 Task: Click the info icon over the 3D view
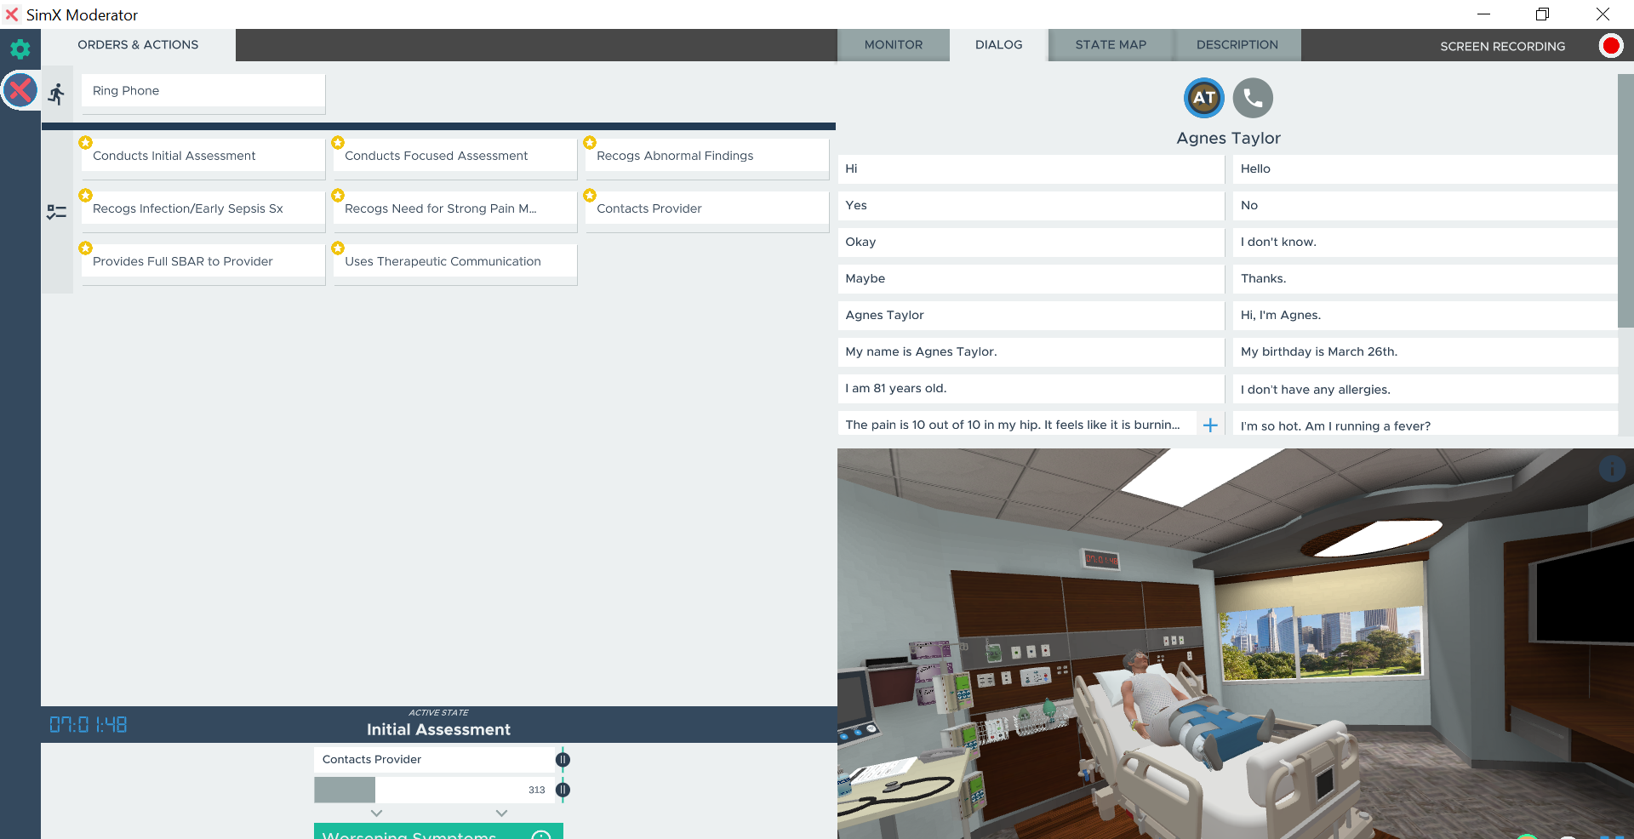pyautogui.click(x=1612, y=469)
